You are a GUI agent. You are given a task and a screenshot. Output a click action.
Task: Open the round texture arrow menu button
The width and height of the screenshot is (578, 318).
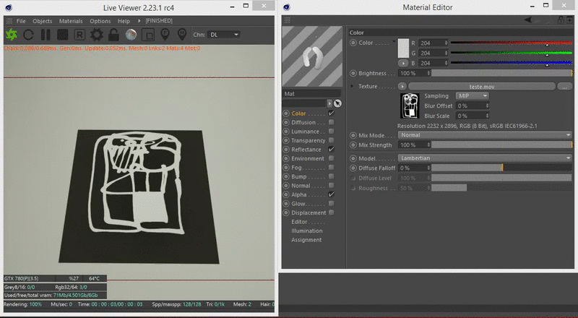coord(402,86)
